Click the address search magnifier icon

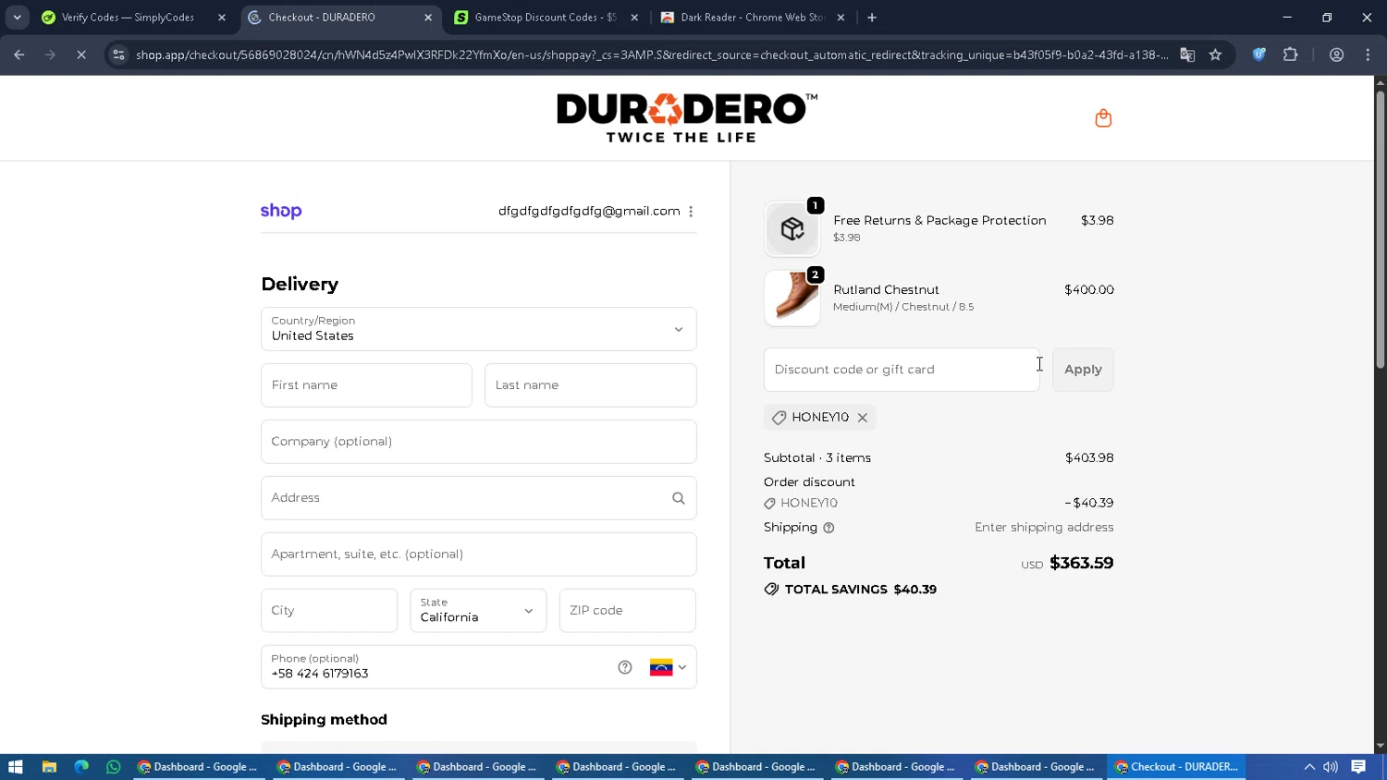679,498
